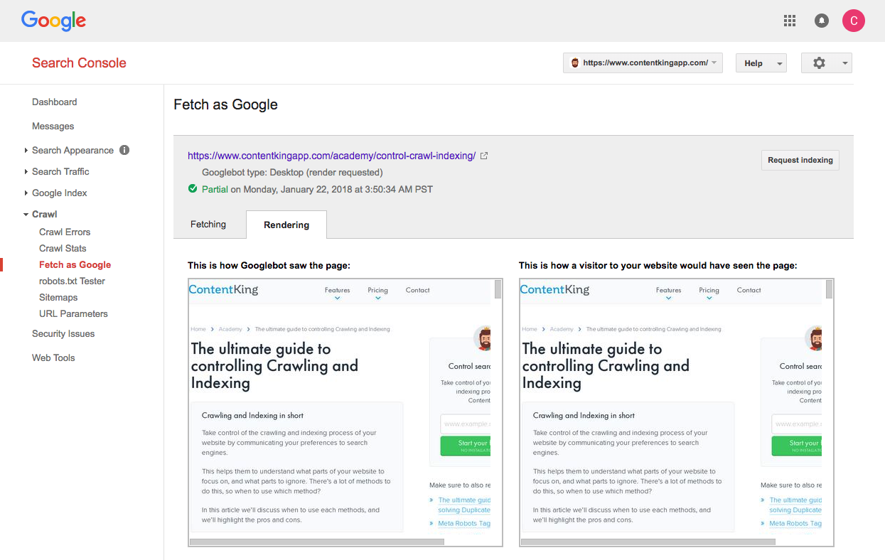Click www.example field in visitor preview

(797, 424)
